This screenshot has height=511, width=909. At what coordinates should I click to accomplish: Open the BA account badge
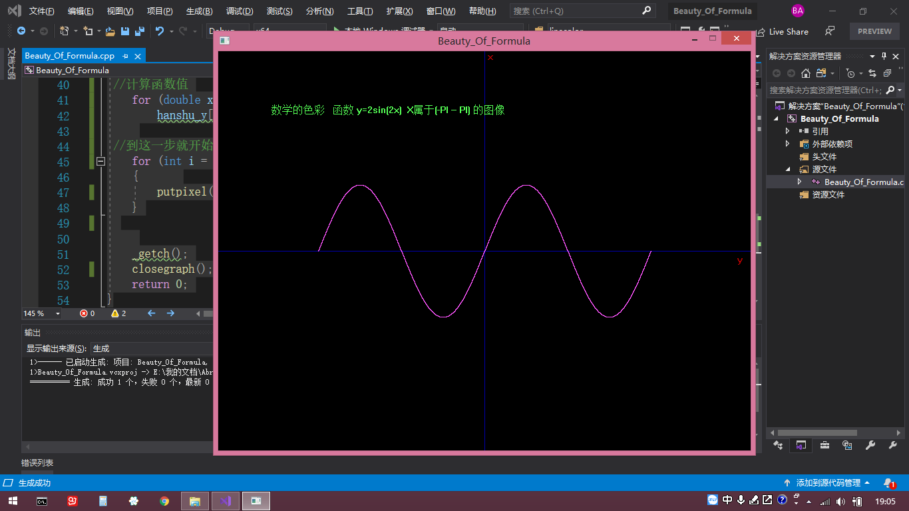(797, 11)
